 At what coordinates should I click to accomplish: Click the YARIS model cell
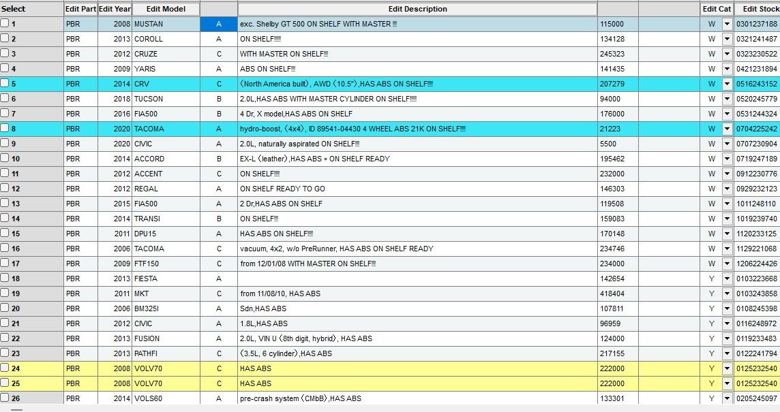(166, 69)
